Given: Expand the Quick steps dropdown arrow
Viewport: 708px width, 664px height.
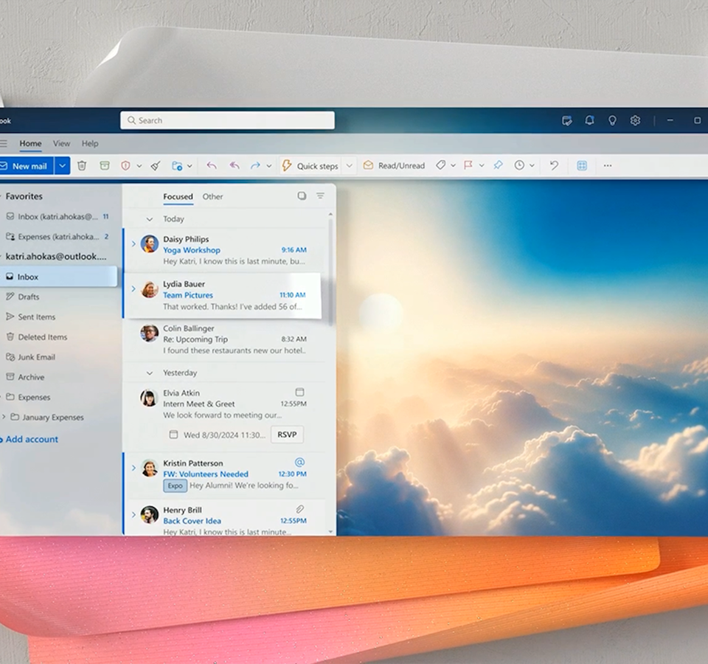Looking at the screenshot, I should click(349, 166).
